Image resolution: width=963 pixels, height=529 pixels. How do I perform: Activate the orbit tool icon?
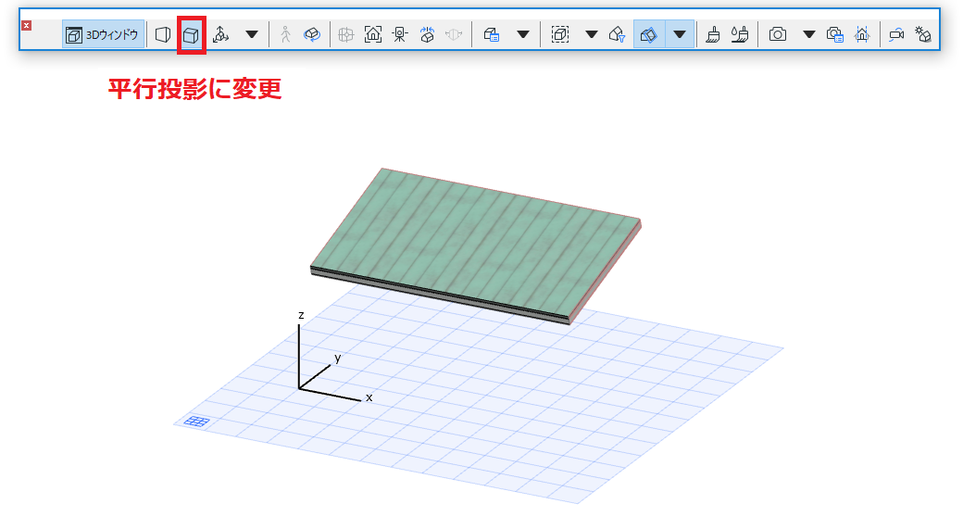(x=312, y=34)
